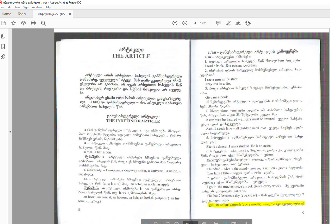Click the heading THE INDEFINITE ARTICLE
The height and width of the screenshot is (224, 330).
click(133, 121)
